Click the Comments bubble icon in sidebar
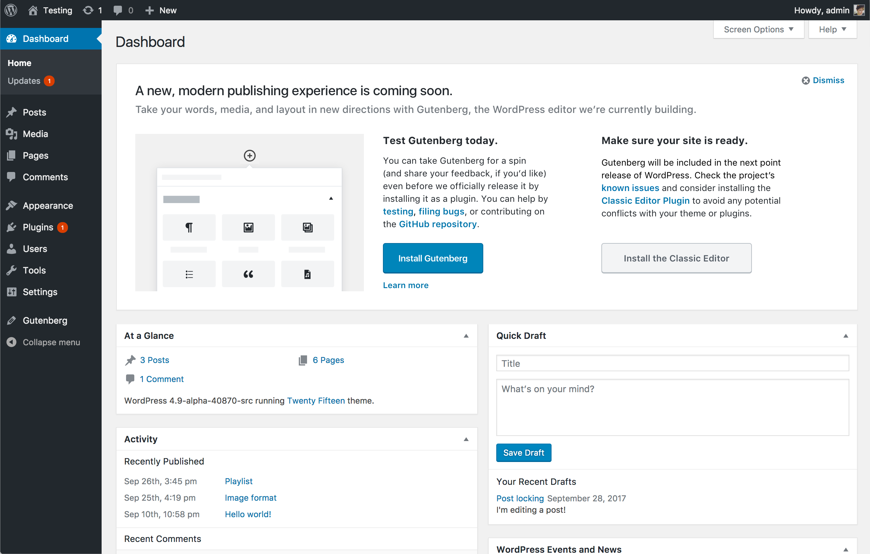This screenshot has height=554, width=870. point(11,177)
